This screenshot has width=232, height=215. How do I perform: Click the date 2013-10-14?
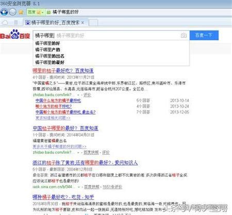179,100
